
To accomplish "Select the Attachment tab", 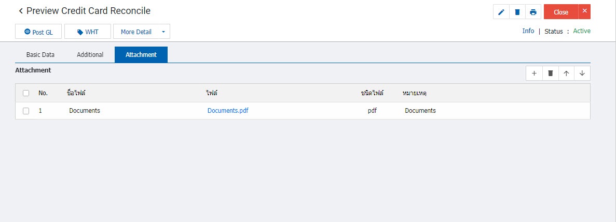I will [x=141, y=54].
